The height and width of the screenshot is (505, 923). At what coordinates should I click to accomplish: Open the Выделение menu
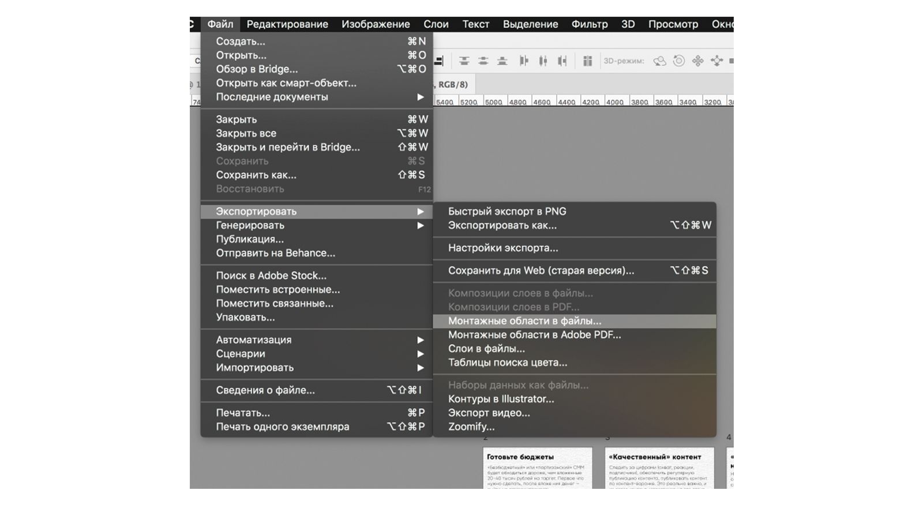(531, 24)
